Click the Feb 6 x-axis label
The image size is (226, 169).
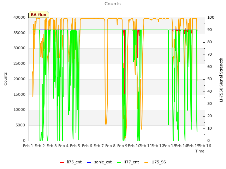click(x=87, y=146)
